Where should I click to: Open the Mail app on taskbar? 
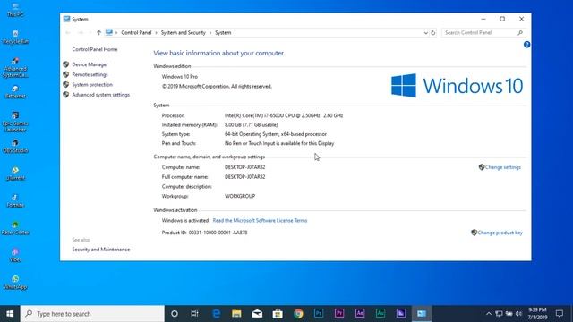tap(257, 314)
